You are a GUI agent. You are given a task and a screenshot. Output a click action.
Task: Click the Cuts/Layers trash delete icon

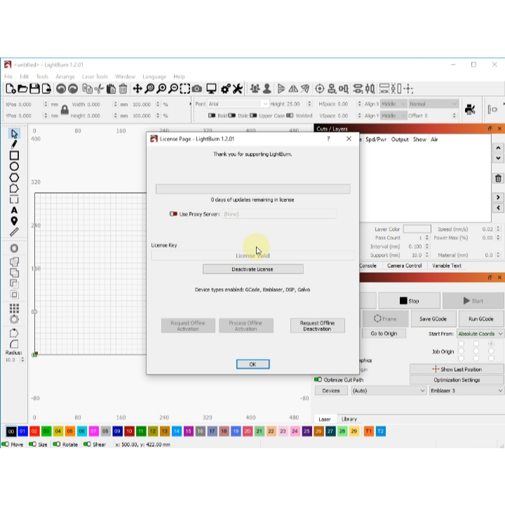click(x=498, y=178)
